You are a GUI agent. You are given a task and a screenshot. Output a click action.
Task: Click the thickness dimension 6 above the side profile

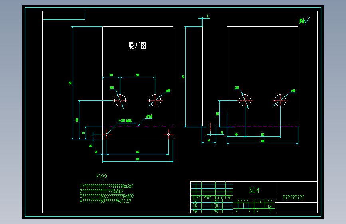click(208, 16)
